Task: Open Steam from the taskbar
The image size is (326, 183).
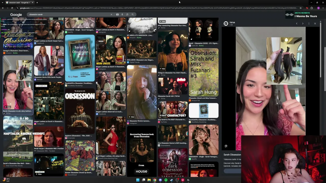Action: [171, 180]
